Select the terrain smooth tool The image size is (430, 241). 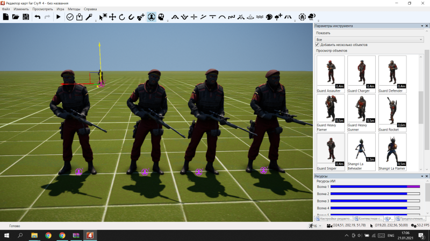click(222, 17)
